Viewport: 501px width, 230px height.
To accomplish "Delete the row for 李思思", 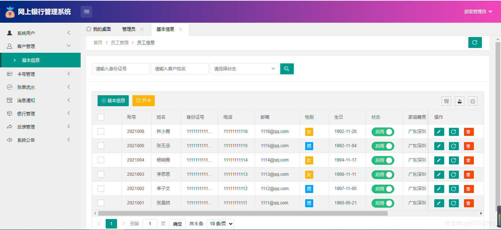I will [x=469, y=175].
